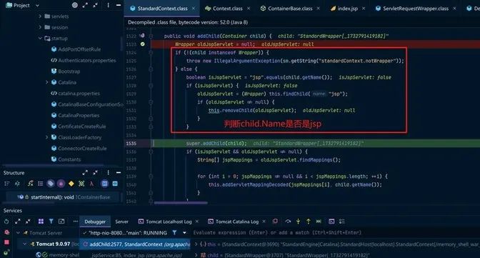
Task: Collapse all services in Services toolbar
Action: (28, 222)
